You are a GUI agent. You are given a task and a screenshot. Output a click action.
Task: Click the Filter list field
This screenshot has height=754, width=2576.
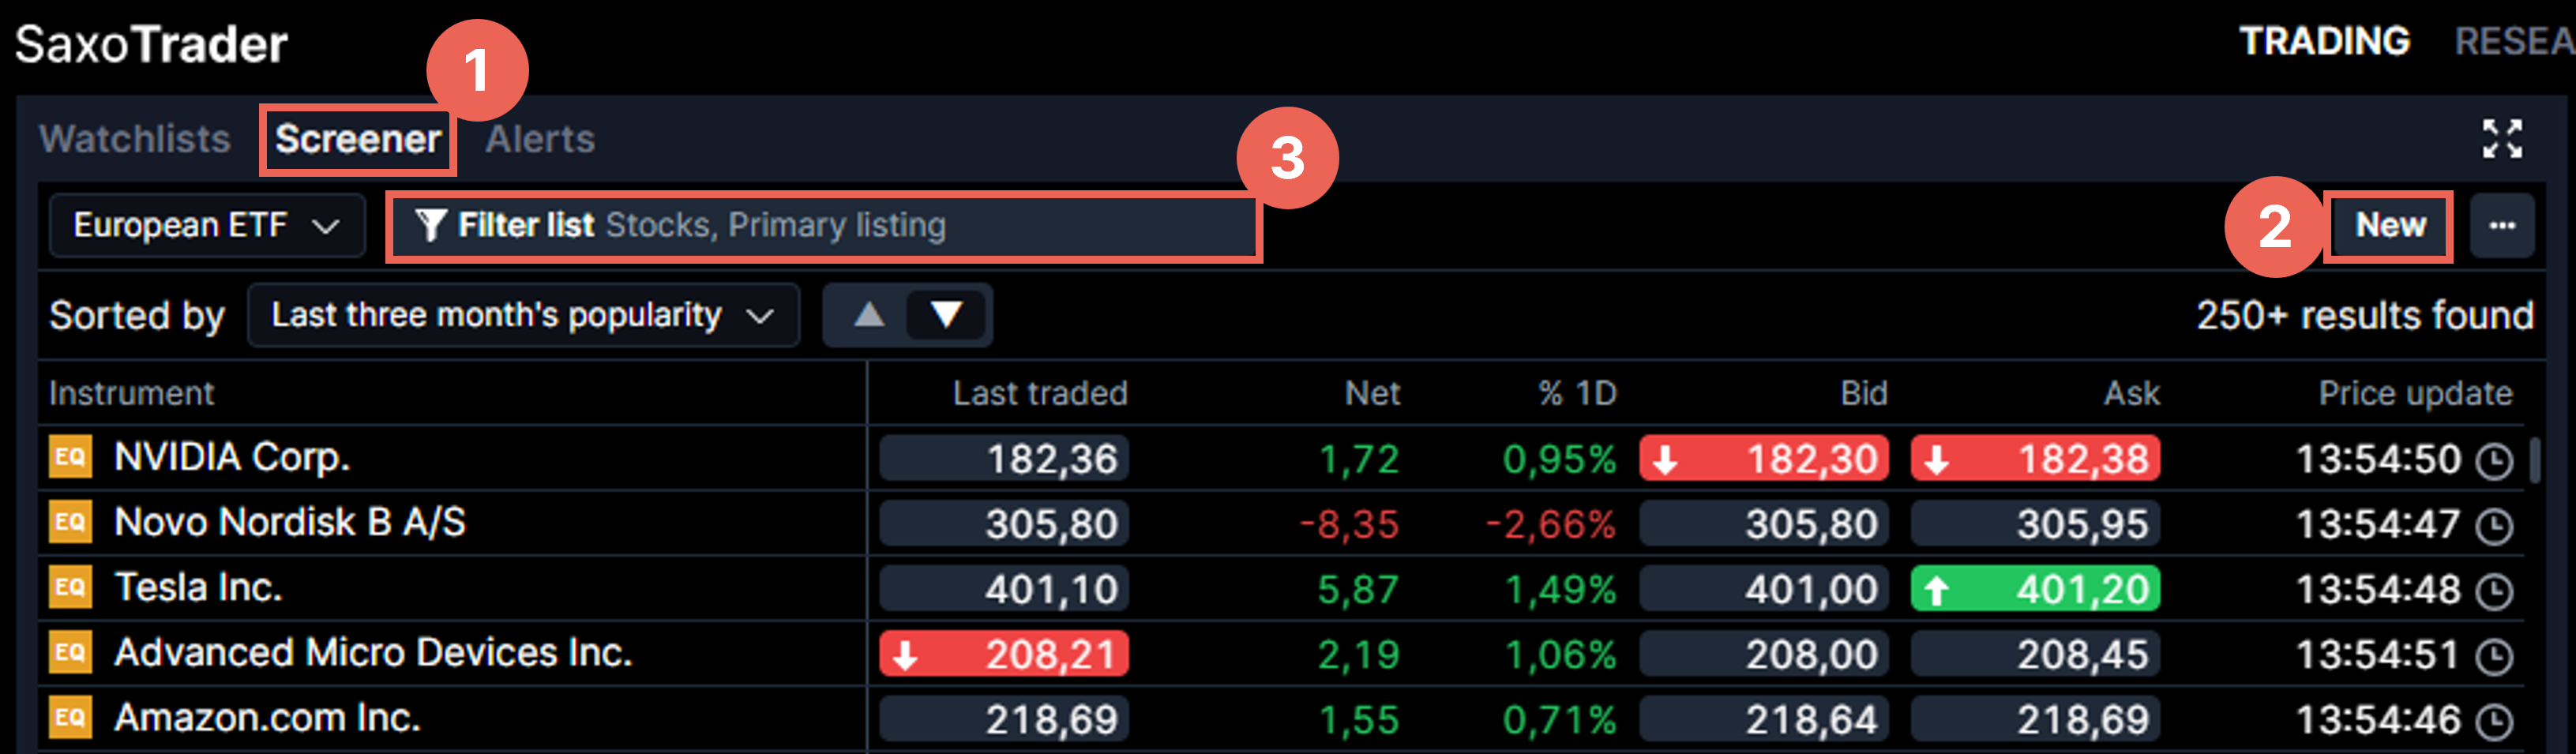point(822,226)
